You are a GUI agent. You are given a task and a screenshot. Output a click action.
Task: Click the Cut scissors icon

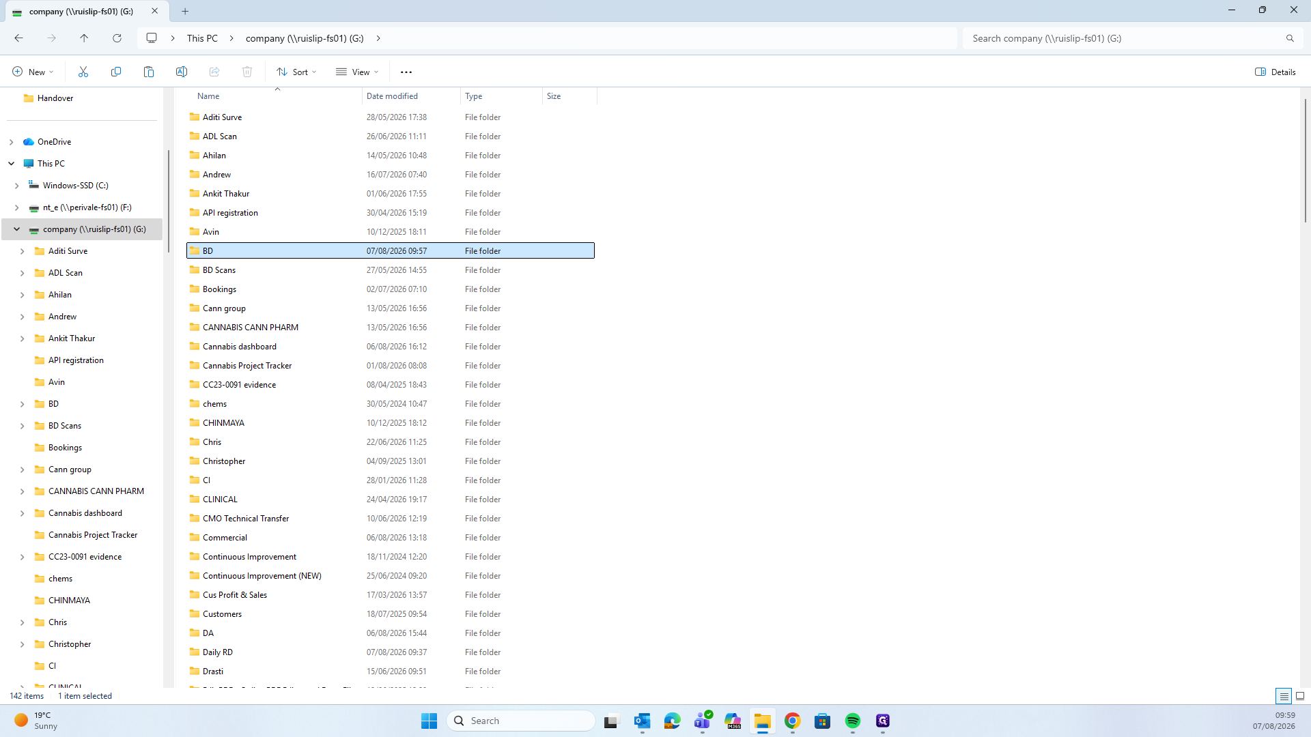83,72
